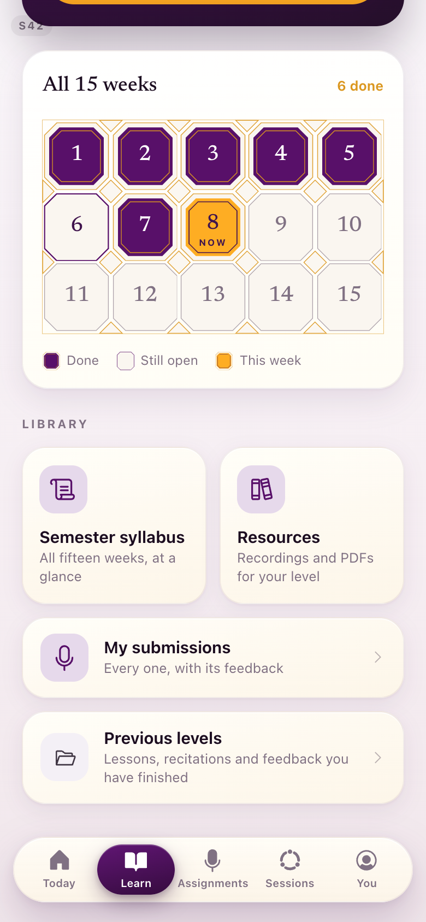Image resolution: width=426 pixels, height=922 pixels.
Task: Expand Previous levels with its chevron
Action: (x=377, y=758)
